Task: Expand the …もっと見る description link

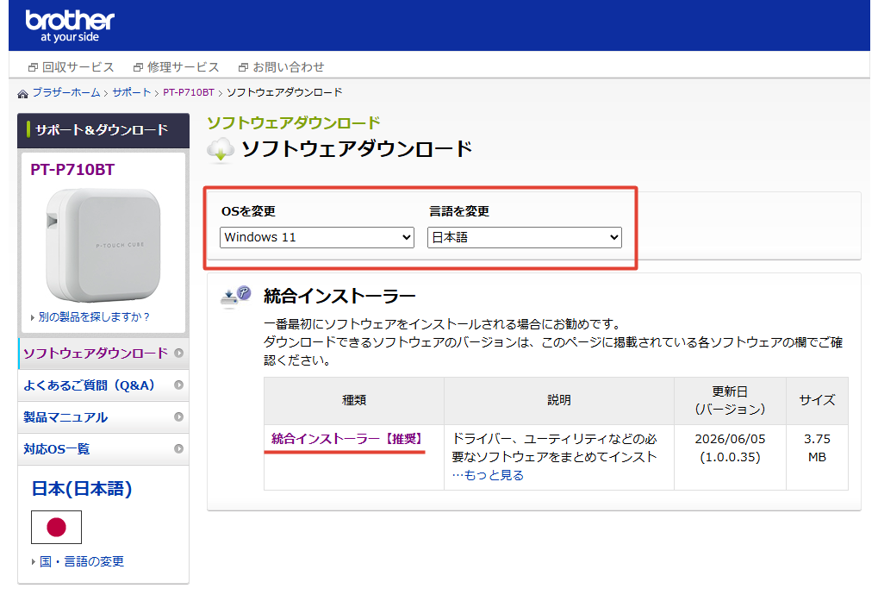Action: [x=488, y=475]
